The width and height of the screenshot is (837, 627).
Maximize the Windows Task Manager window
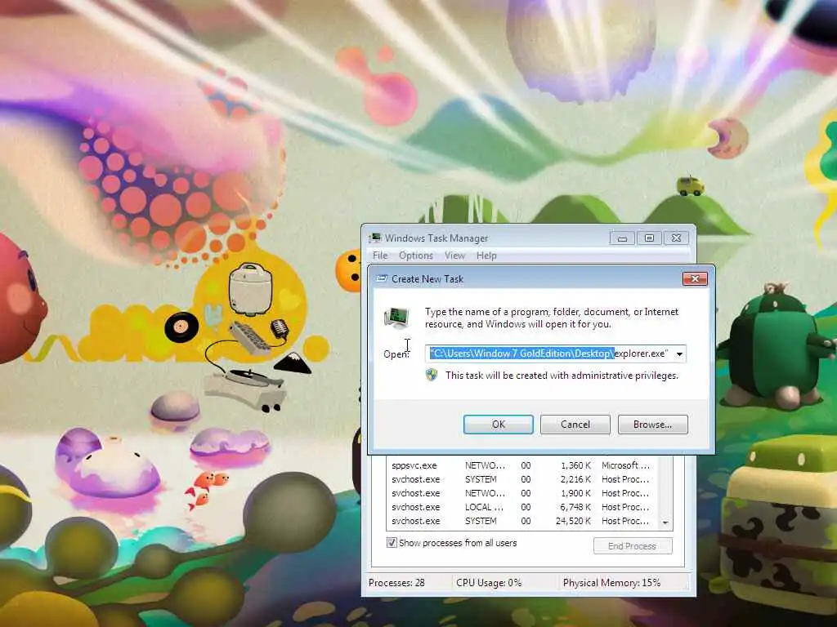point(649,238)
